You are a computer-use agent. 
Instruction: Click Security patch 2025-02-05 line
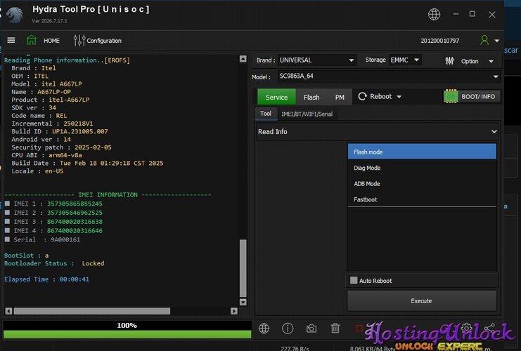(61, 147)
